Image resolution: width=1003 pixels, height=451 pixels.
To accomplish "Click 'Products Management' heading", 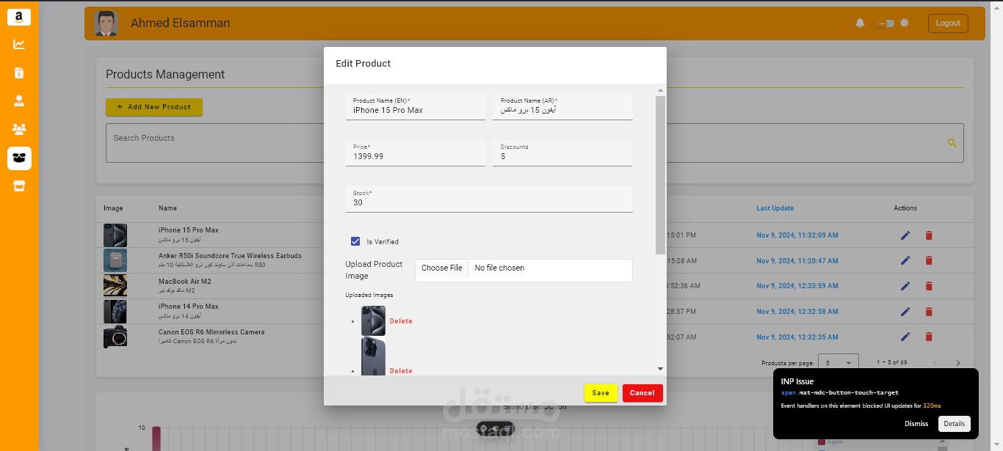I will [165, 74].
